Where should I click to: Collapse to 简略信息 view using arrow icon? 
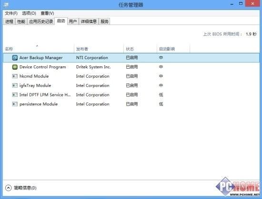coord(8,188)
